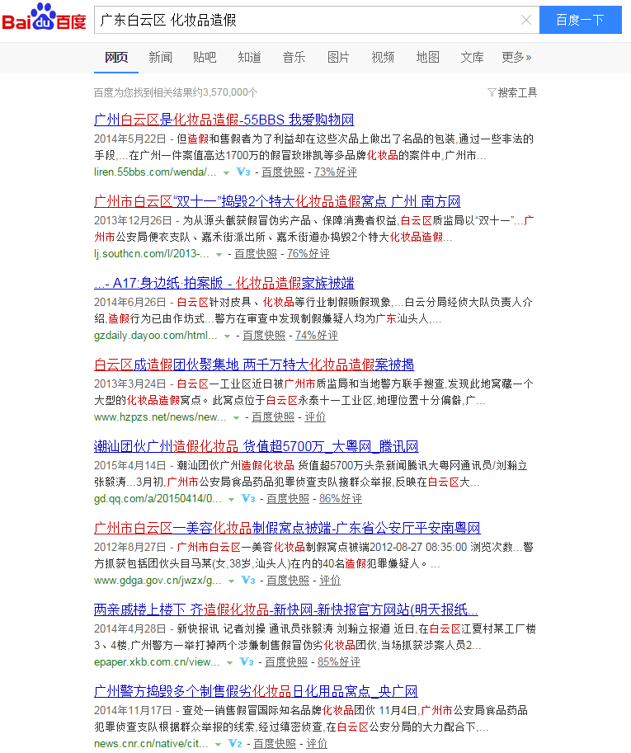This screenshot has height=753, width=631.
Task: Open 百度快照 for www.gdga.gov.cn result
Action: point(288,580)
